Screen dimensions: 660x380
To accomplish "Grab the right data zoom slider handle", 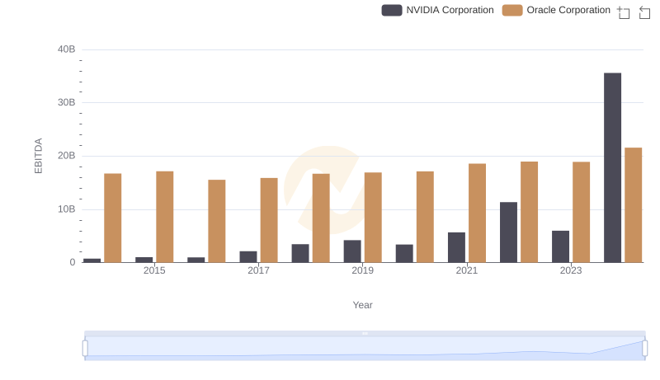I will 645,348.
